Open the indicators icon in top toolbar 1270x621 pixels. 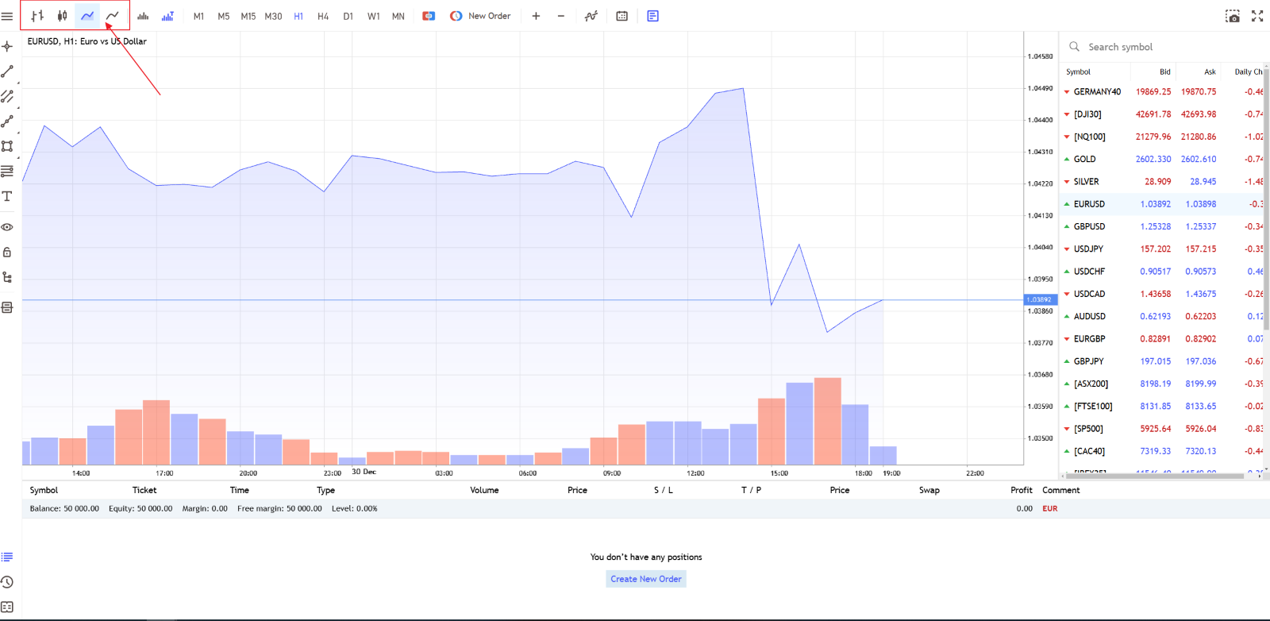click(x=591, y=16)
